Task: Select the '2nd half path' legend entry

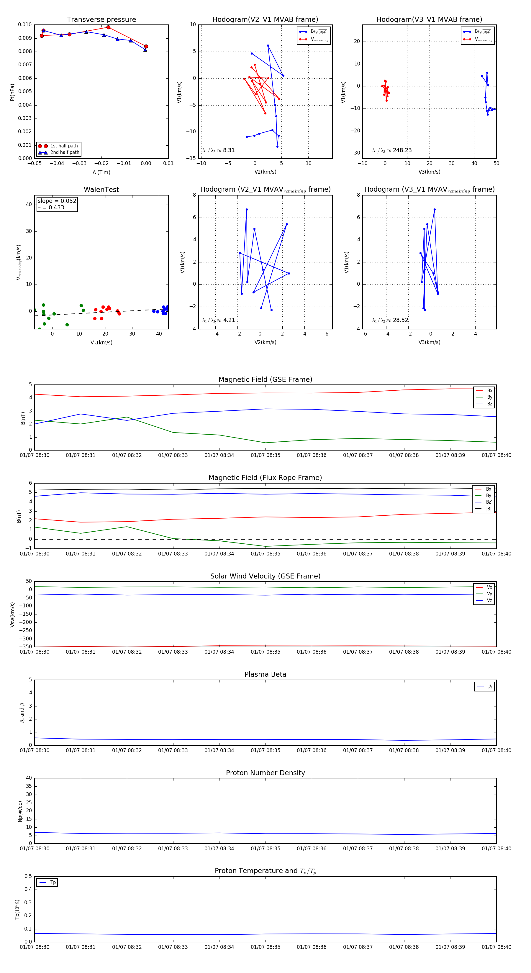Action: point(59,153)
